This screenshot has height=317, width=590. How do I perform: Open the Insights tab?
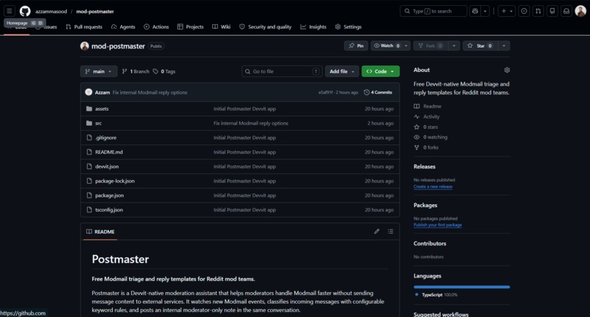(313, 27)
